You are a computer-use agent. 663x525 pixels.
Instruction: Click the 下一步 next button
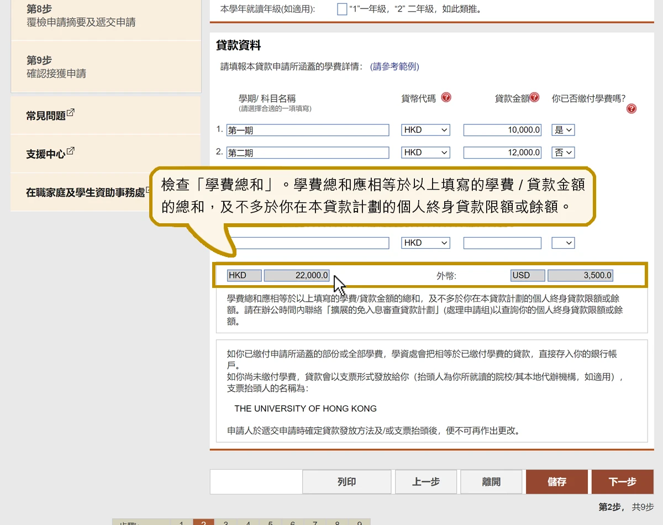623,482
